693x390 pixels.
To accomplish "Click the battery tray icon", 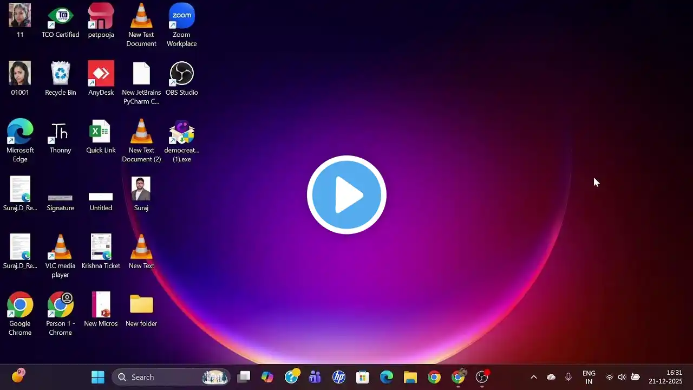I will click(x=636, y=377).
